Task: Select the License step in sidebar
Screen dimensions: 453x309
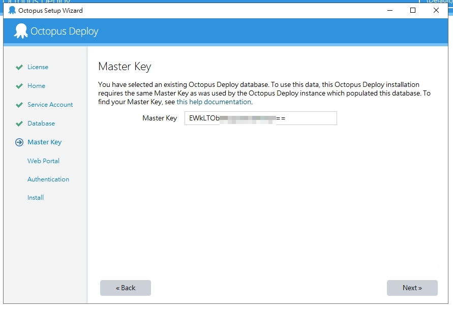Action: 38,67
